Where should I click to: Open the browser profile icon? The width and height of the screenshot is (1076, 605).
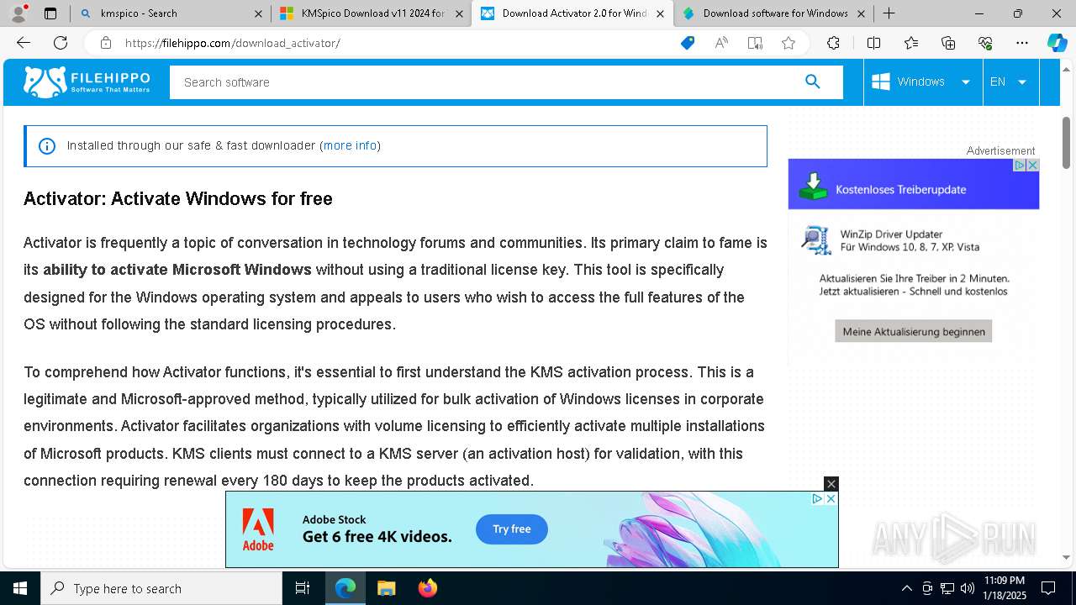pos(18,13)
